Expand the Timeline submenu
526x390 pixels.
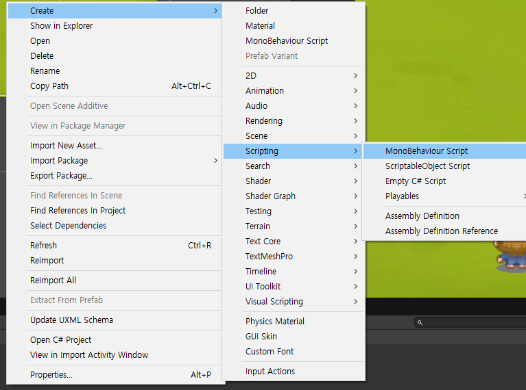(294, 272)
